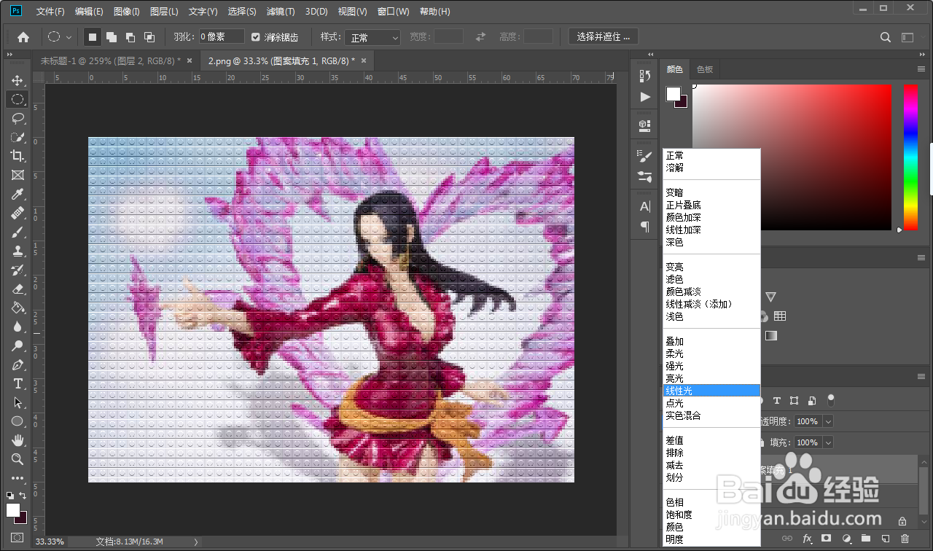This screenshot has width=933, height=551.
Task: Open the fill 100% dropdown arrow
Action: point(828,442)
